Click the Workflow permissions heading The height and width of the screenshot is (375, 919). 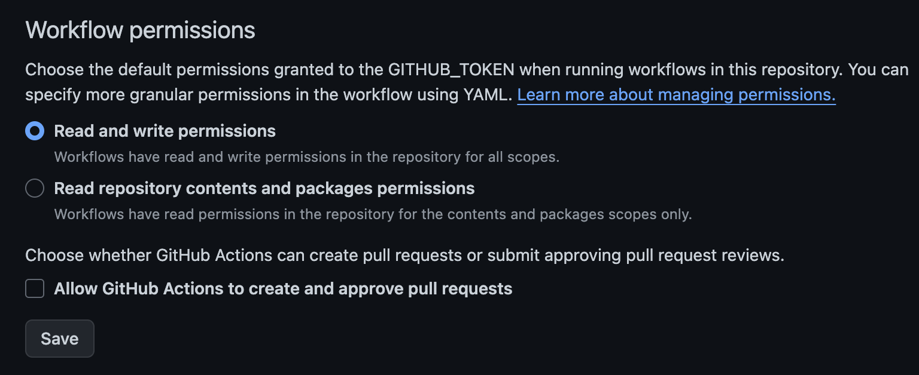(139, 29)
